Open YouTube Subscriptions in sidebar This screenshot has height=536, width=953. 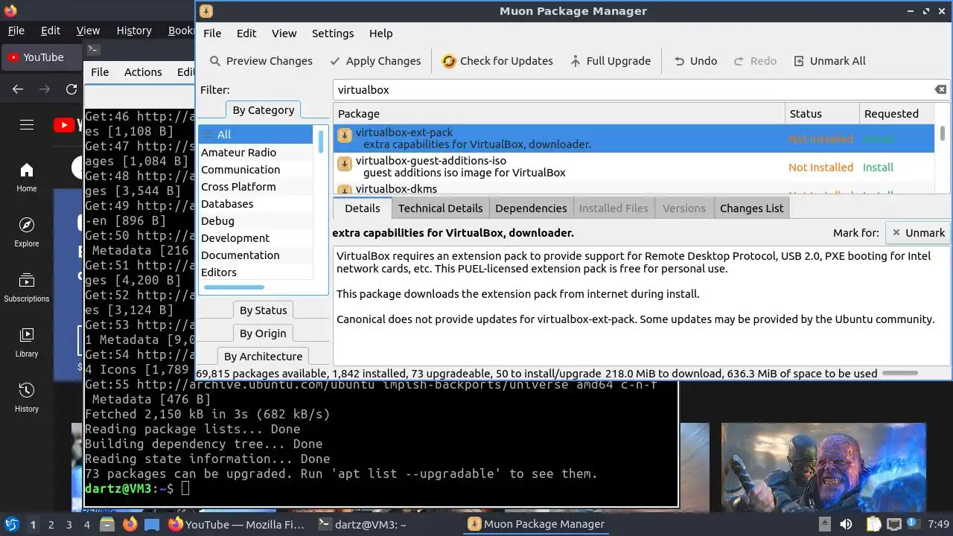(27, 287)
